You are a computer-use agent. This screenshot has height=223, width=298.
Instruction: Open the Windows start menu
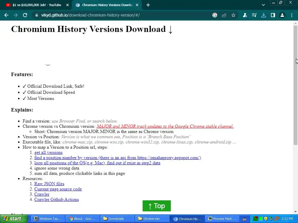point(14,219)
